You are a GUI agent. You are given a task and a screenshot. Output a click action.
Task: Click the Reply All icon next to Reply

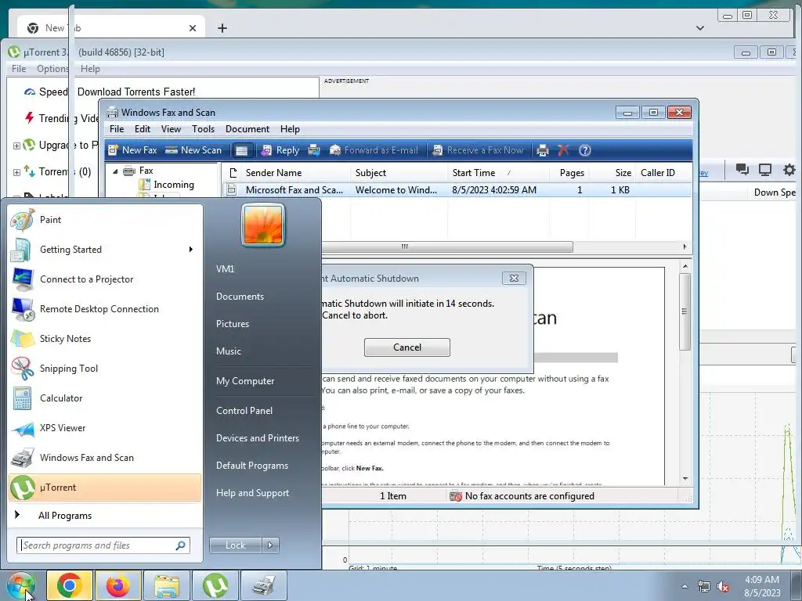coord(314,150)
